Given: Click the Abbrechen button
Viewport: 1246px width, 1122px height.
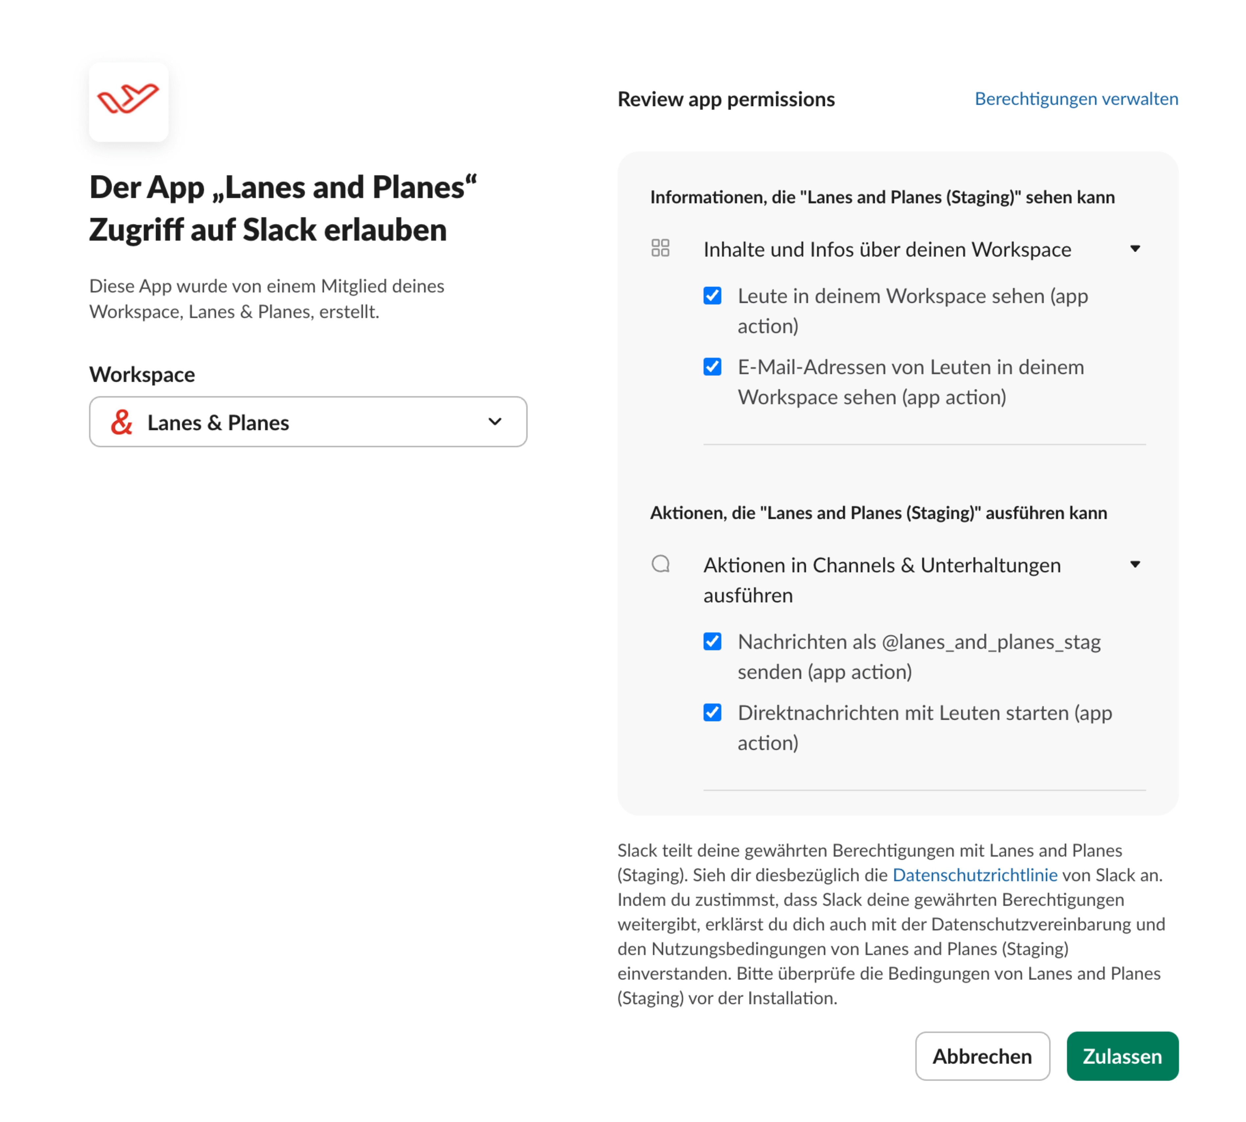Looking at the screenshot, I should click(982, 1056).
